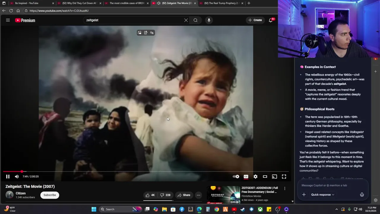
Task: Translate video with overlay translate icon
Action: (x=152, y=33)
